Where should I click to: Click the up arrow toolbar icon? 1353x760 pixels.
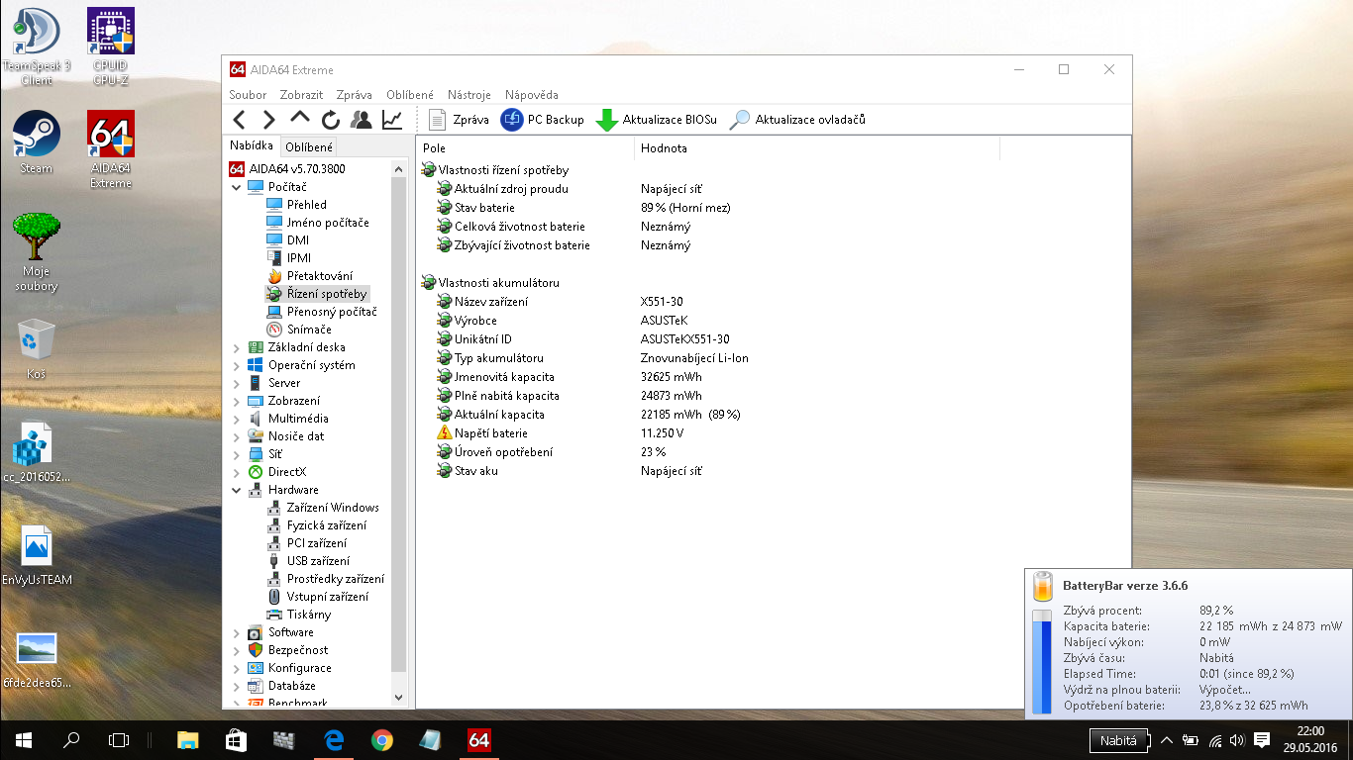tap(300, 119)
